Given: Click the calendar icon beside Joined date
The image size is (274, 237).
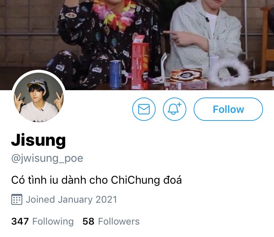Looking at the screenshot, I should (x=17, y=199).
